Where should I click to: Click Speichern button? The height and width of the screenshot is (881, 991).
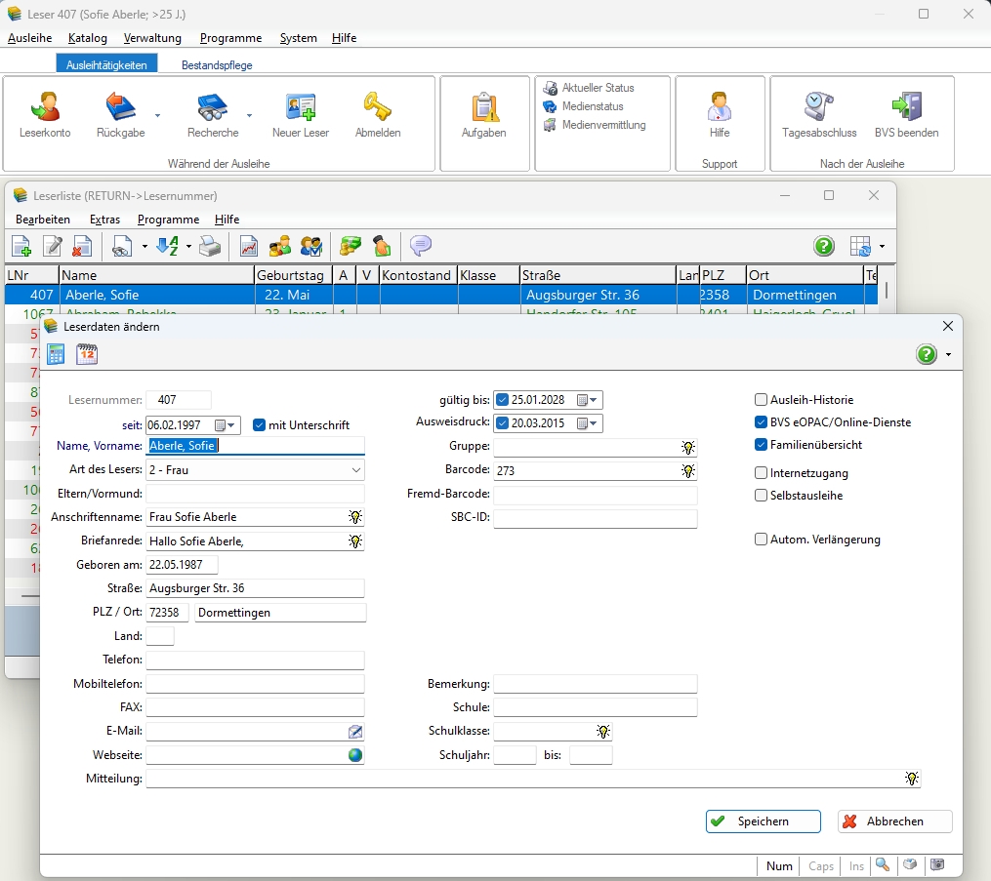point(763,821)
